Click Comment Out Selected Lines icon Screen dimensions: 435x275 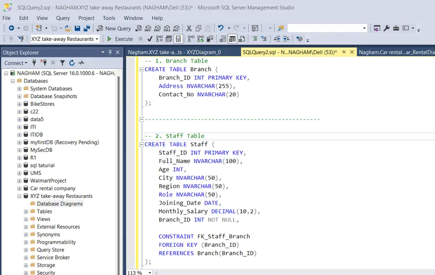[254, 39]
